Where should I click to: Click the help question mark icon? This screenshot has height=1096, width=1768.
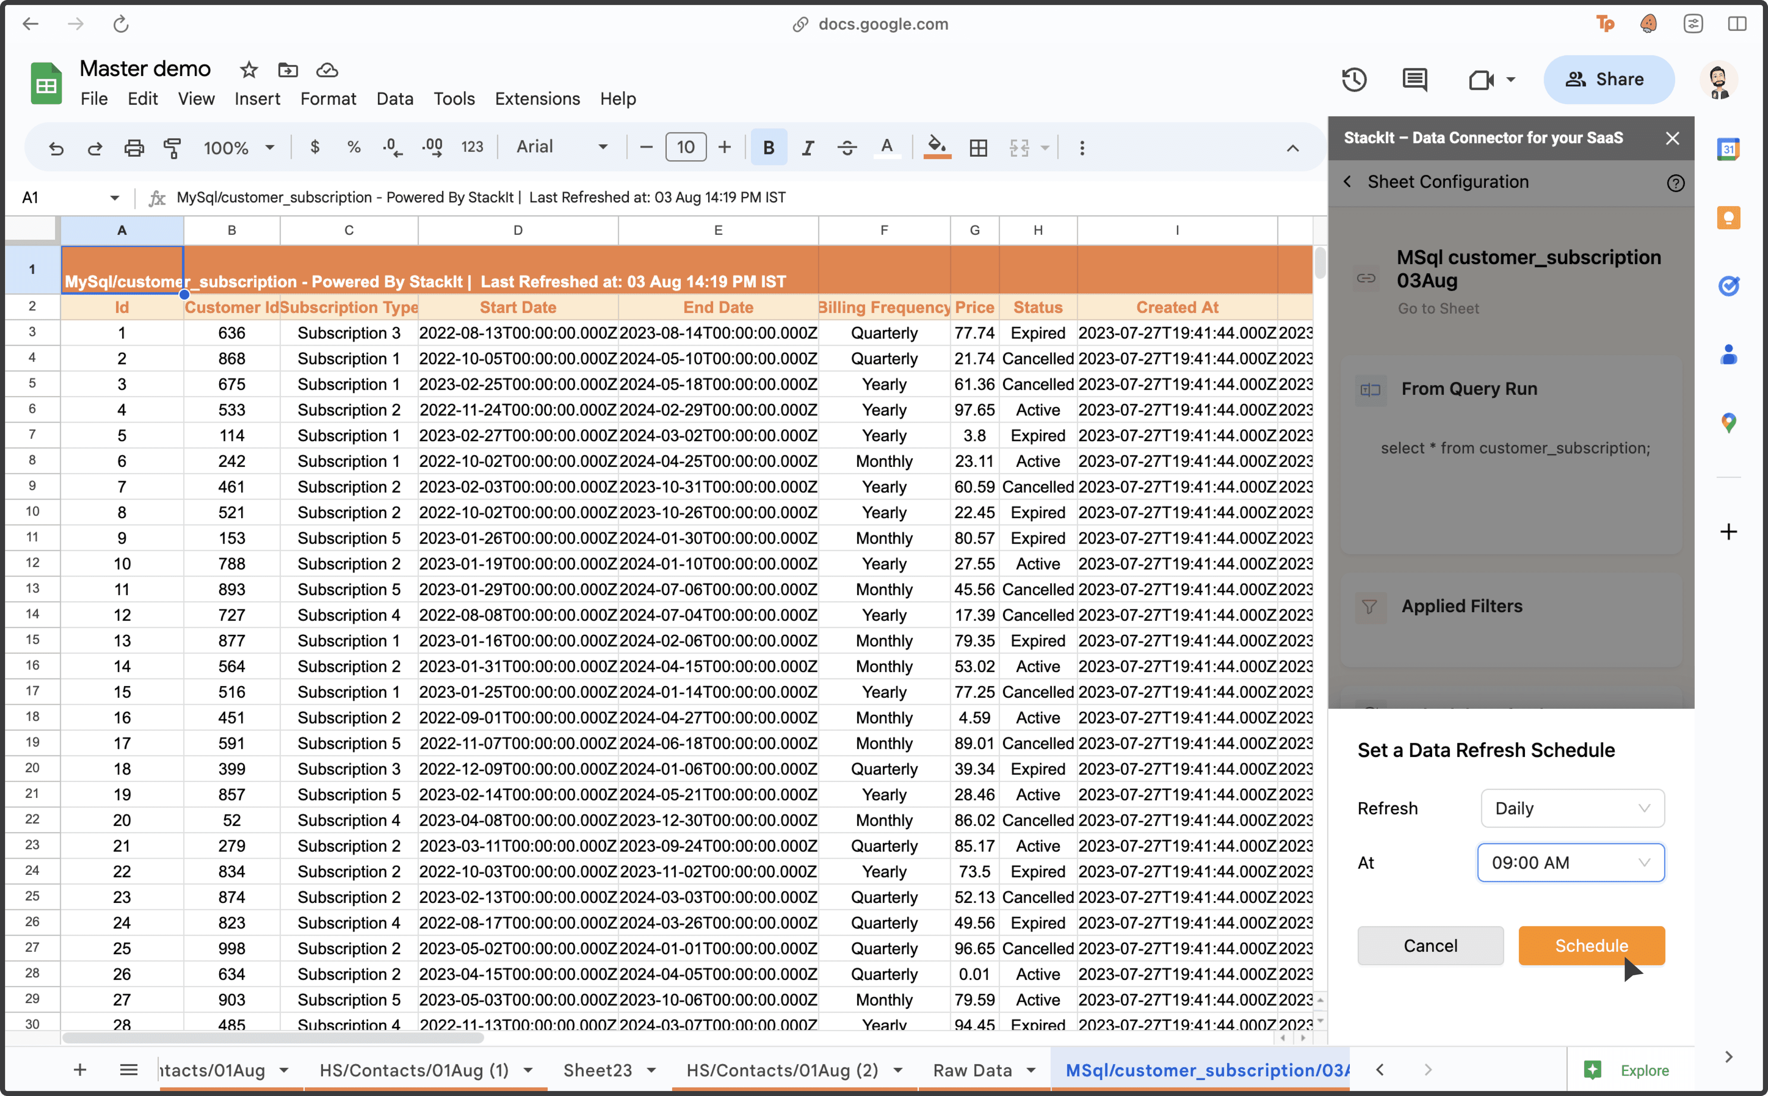click(1675, 183)
